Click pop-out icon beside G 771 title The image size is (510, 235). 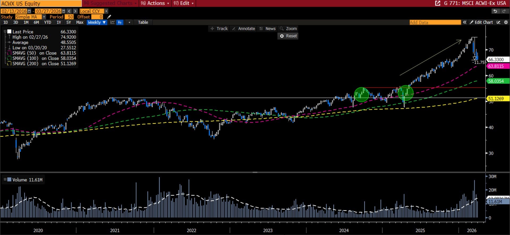[x=437, y=3]
